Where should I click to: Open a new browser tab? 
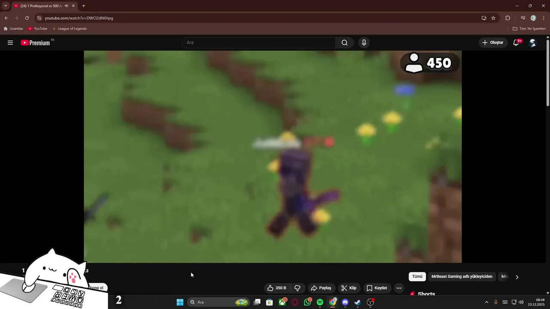83,6
